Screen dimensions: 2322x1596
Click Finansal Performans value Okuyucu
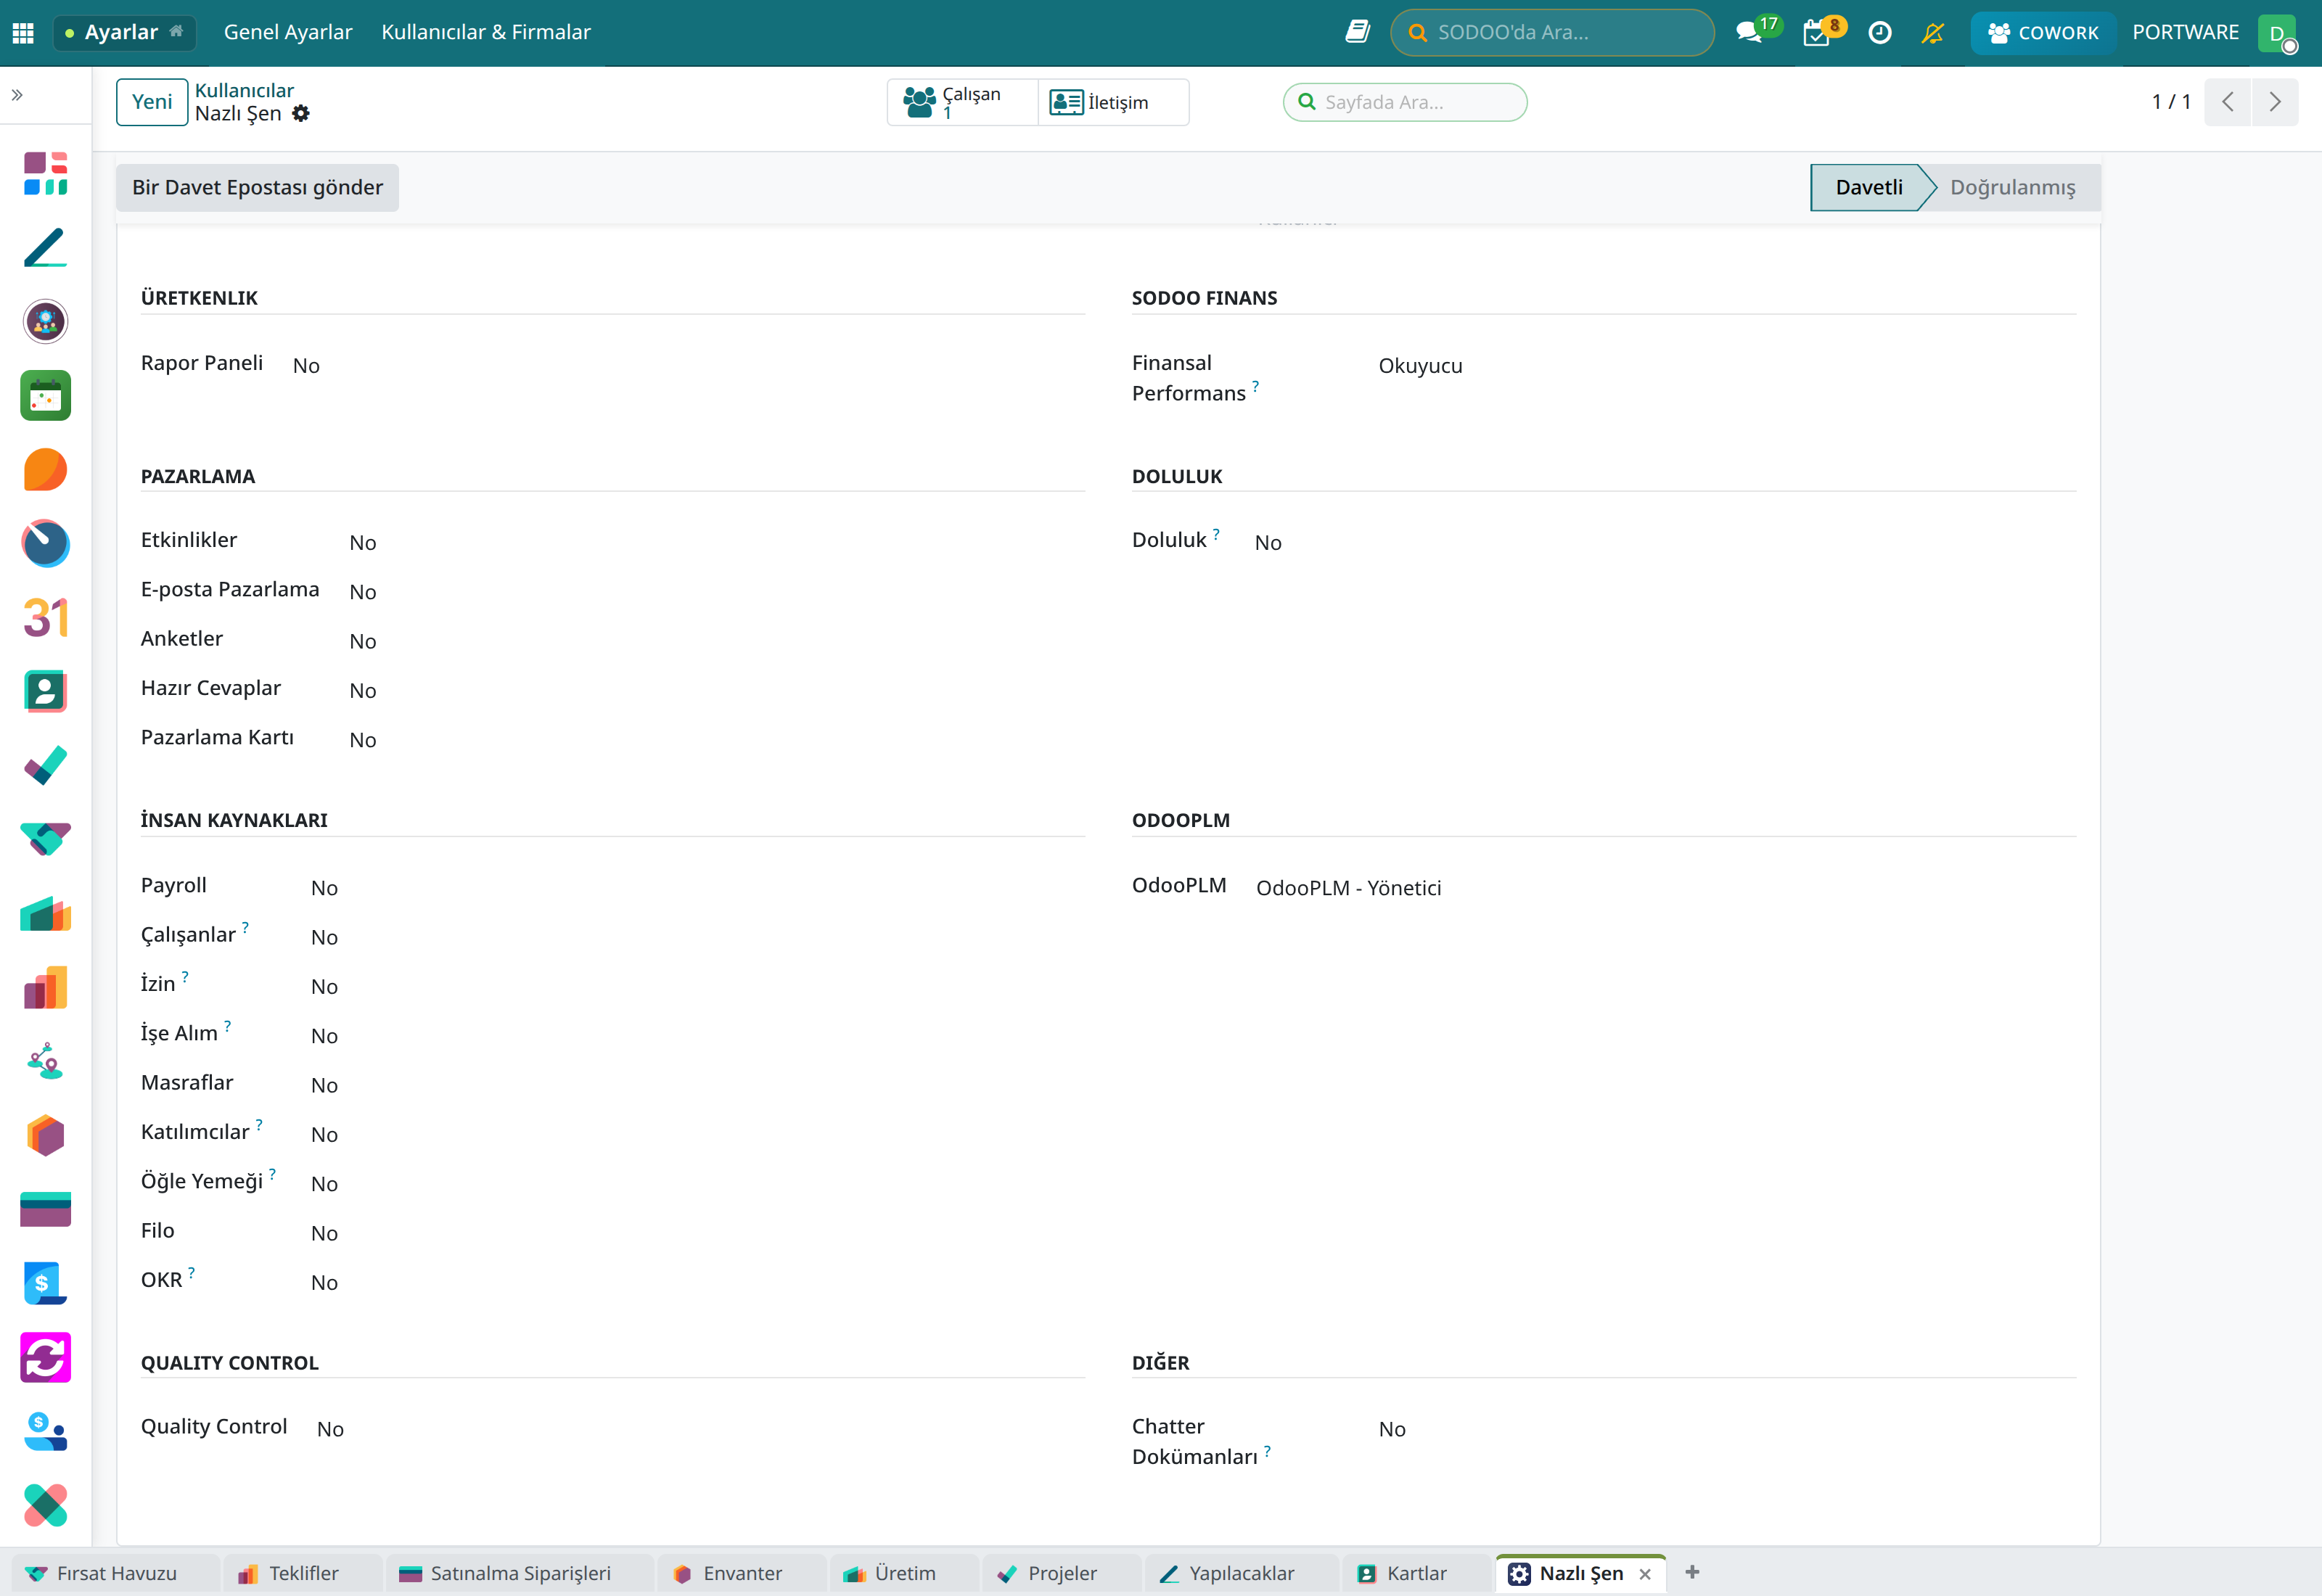pyautogui.click(x=1420, y=366)
